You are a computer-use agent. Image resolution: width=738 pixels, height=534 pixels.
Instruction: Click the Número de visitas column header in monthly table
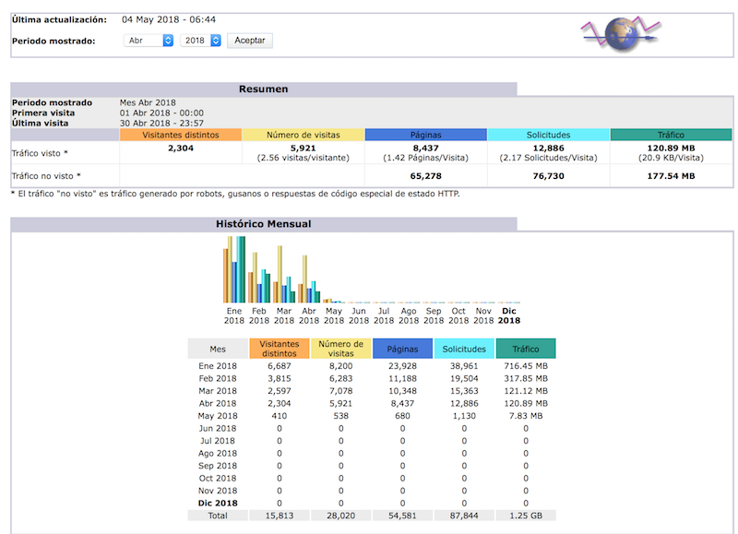click(341, 349)
